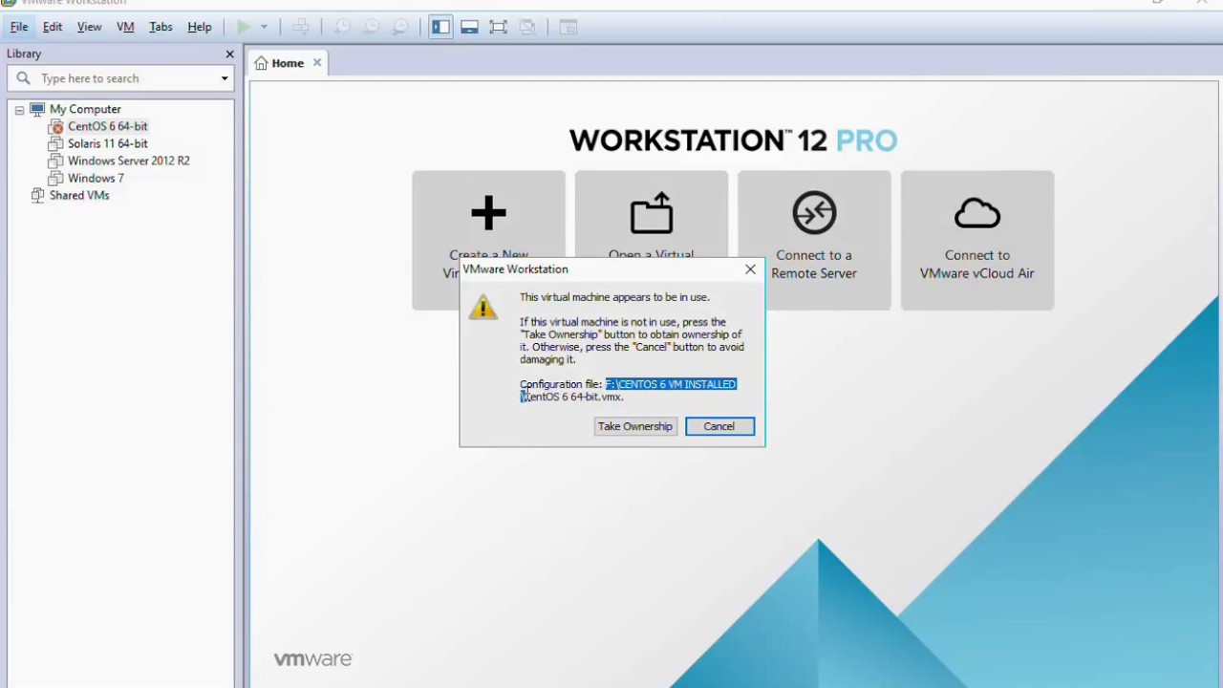The width and height of the screenshot is (1223, 688).
Task: Click the green Power On play icon
Action: [244, 27]
